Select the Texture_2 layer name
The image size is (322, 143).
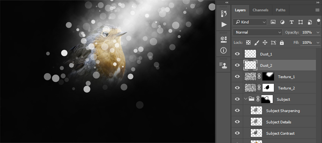286,88
